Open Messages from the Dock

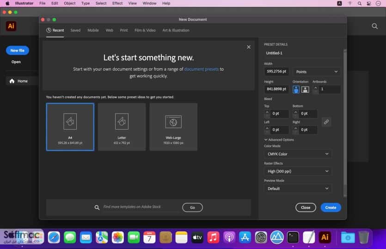pyautogui.click(x=70, y=237)
